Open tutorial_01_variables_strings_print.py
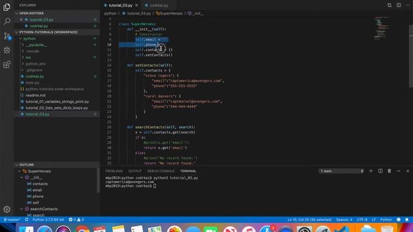Screen dimensions: 413x232 click(57, 102)
